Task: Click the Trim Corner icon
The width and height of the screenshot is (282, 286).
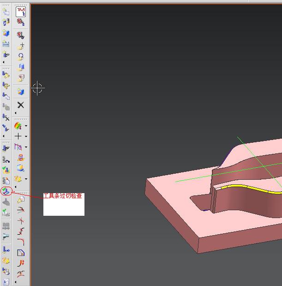Action: tap(21, 221)
